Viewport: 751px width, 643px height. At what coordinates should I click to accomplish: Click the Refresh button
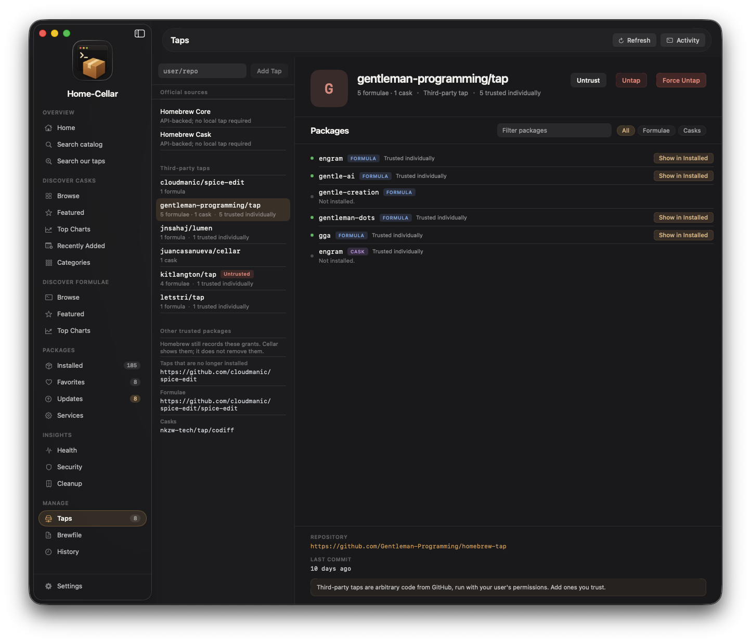[x=634, y=41]
